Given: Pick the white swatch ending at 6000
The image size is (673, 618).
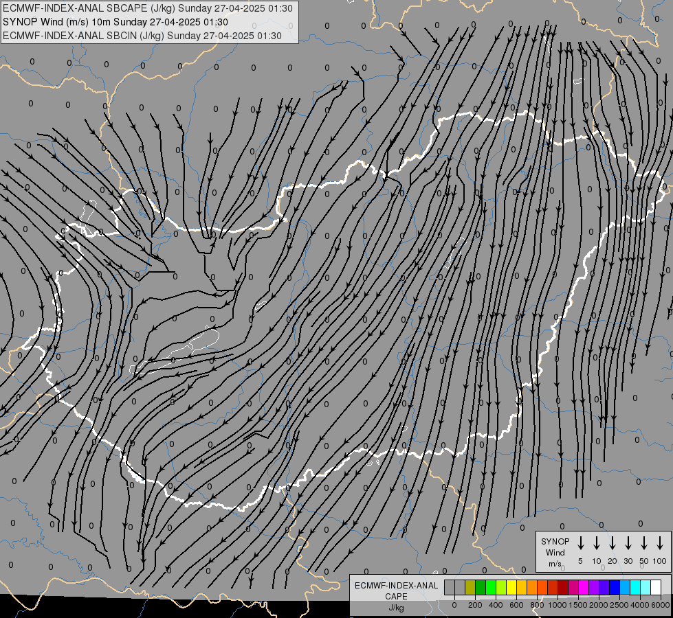Looking at the screenshot, I should tap(656, 587).
